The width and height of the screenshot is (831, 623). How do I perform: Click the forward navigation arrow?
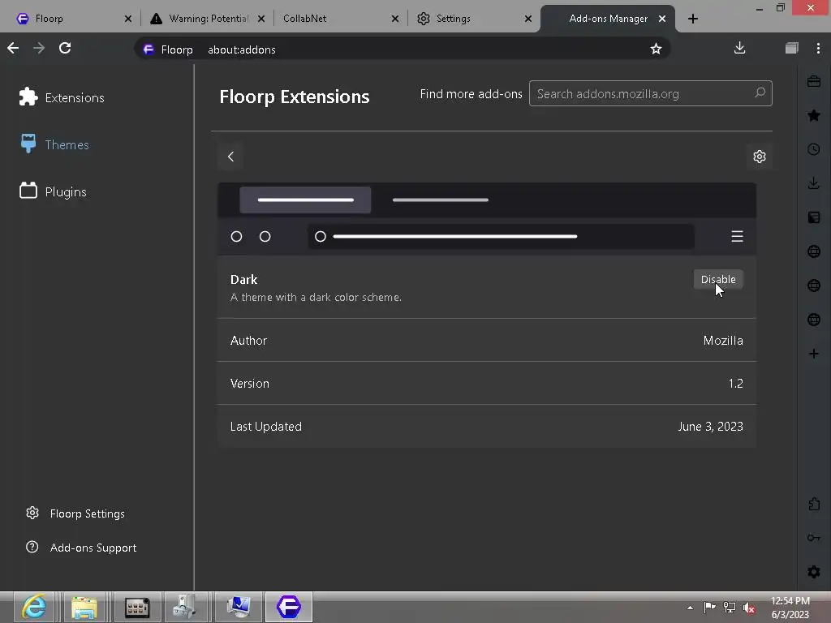(x=39, y=48)
